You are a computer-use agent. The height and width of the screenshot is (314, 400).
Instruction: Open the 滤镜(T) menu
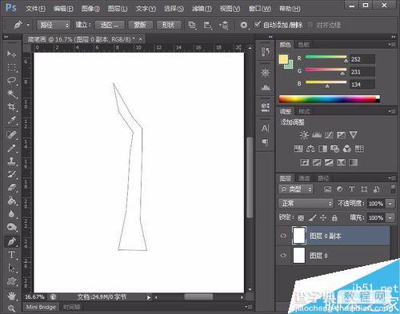(202, 9)
